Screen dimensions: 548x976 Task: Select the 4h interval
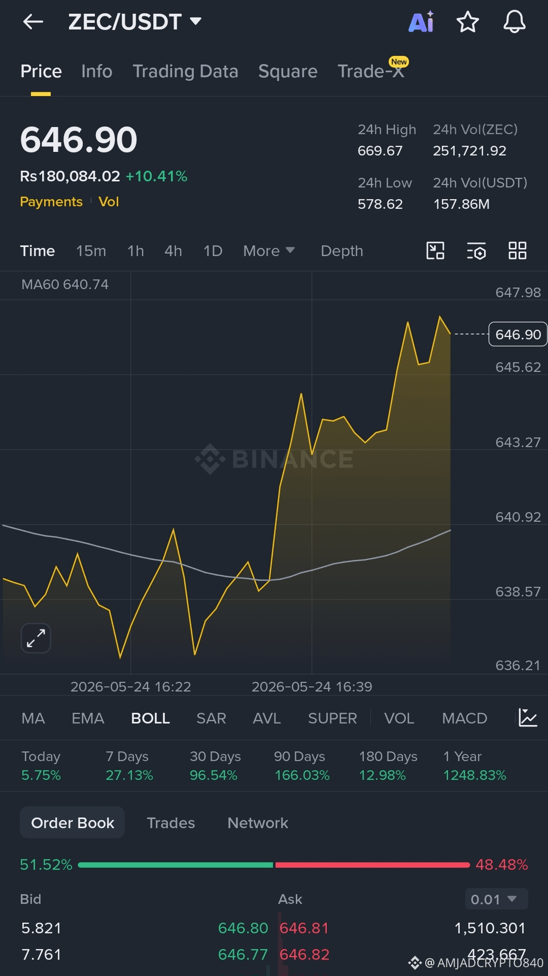[x=173, y=251]
